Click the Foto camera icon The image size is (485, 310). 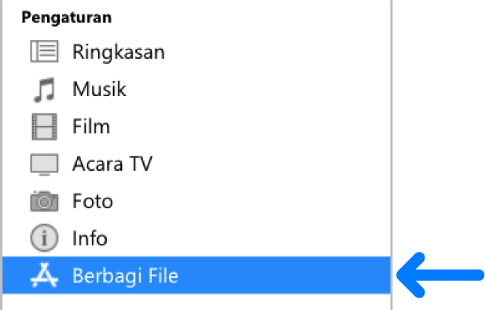click(x=44, y=201)
